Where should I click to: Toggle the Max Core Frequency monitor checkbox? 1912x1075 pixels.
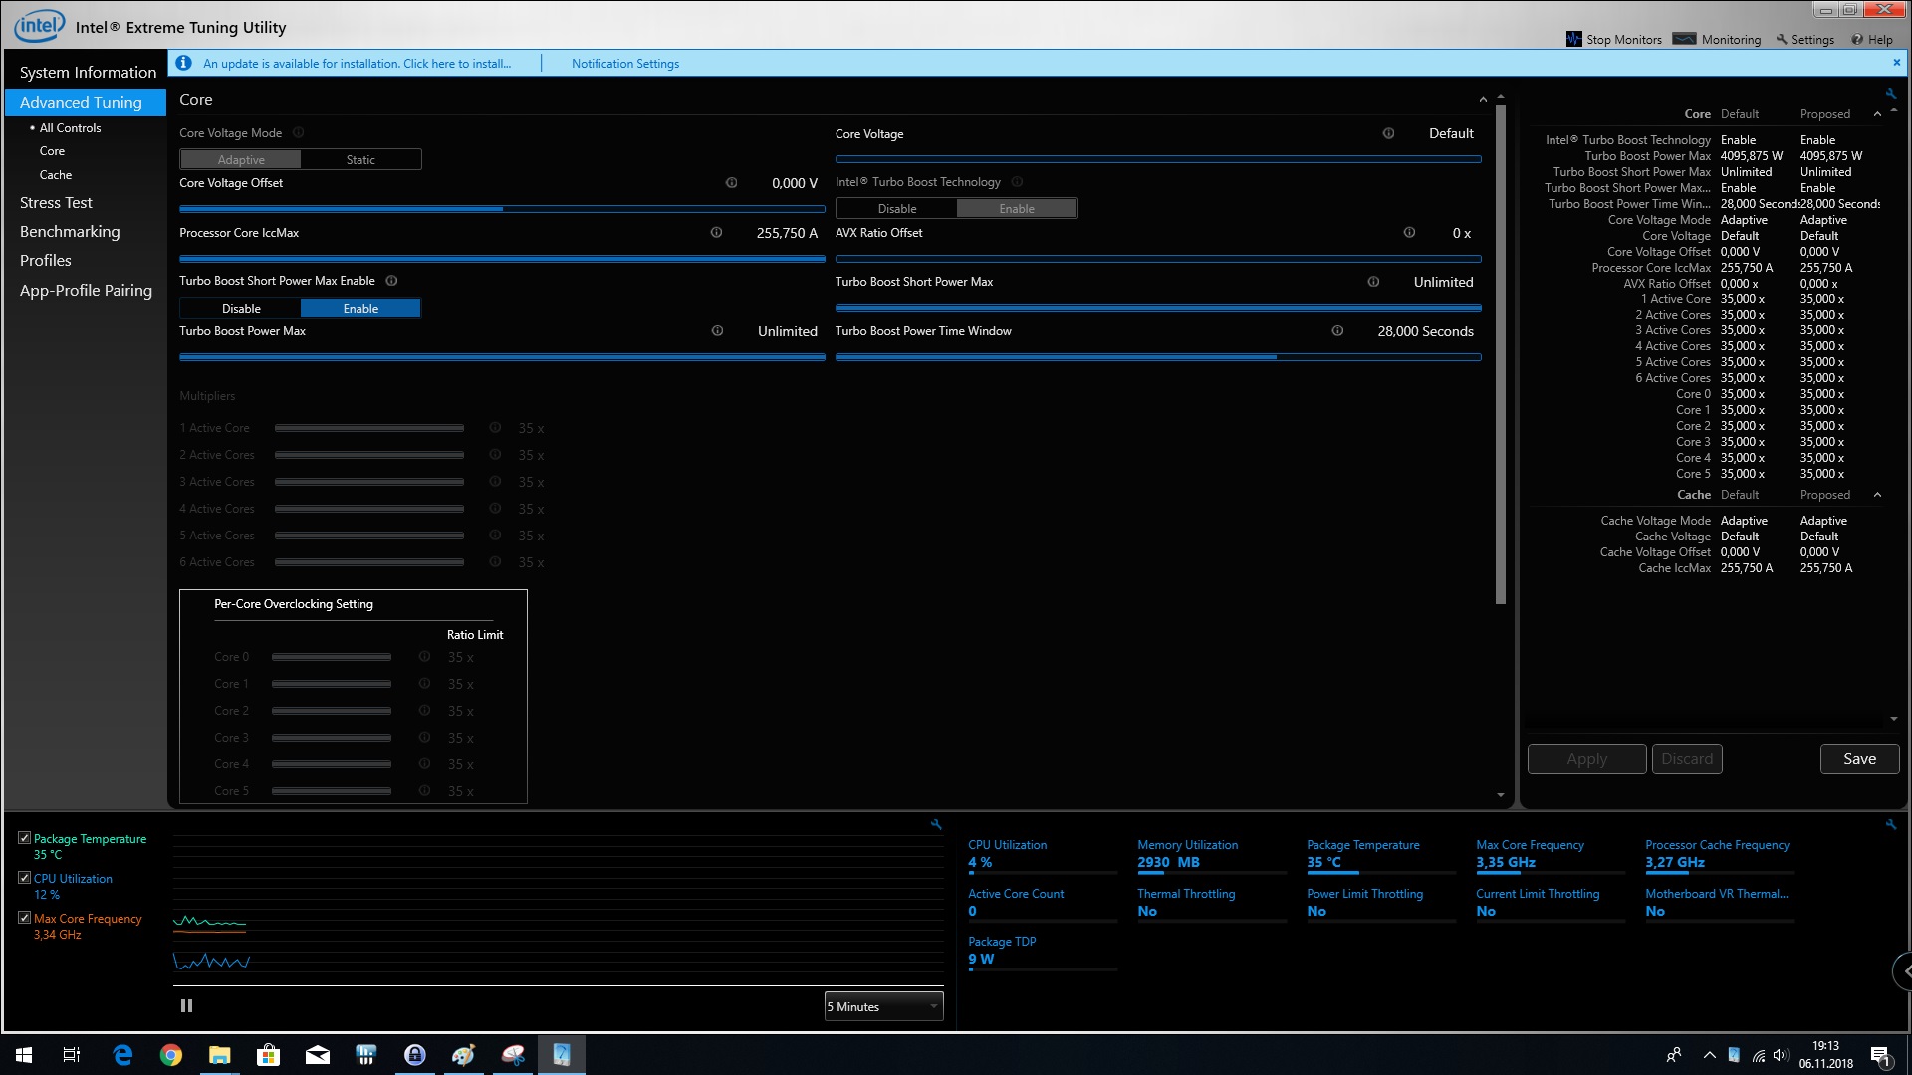point(24,918)
